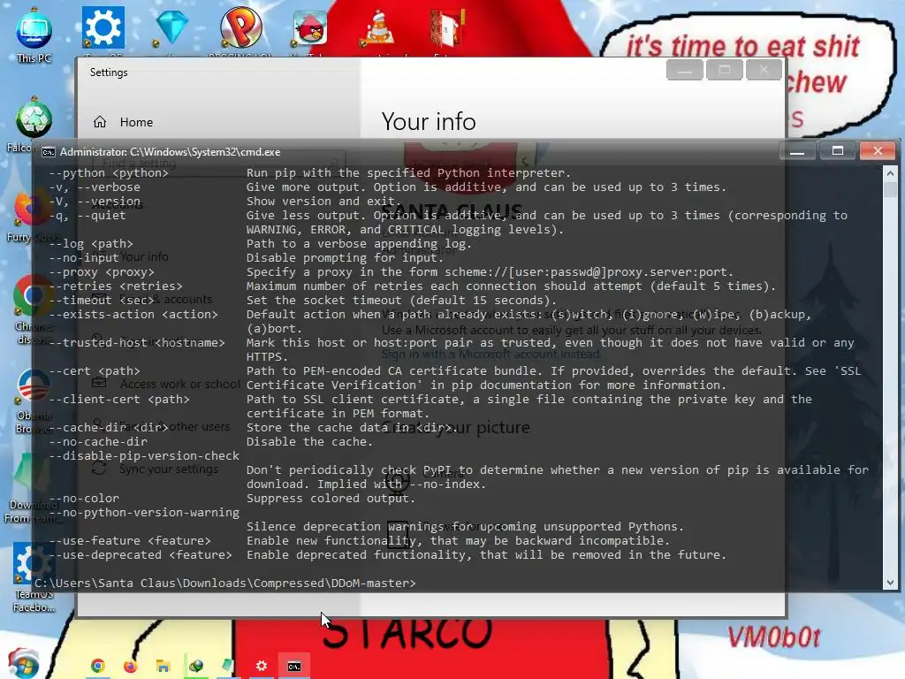Viewport: 905px width, 679px height.
Task: Click 'Path to a verbose appending log.'
Action: (x=359, y=244)
